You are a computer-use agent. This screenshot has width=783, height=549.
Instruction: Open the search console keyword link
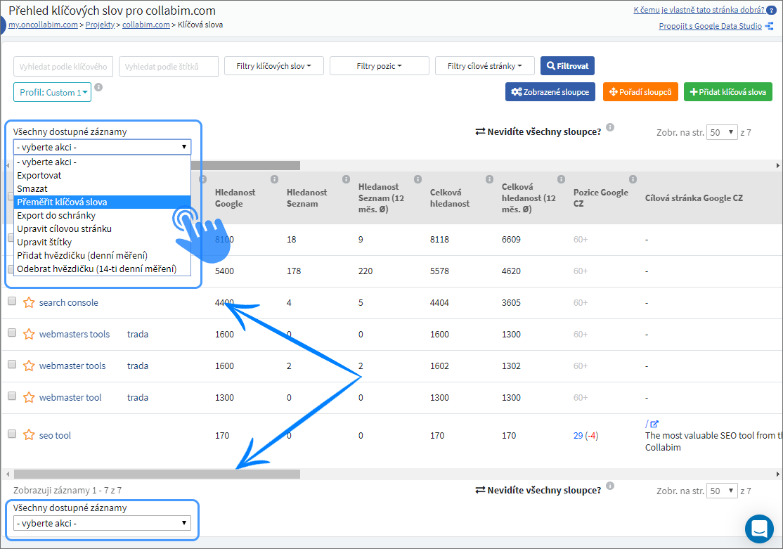(x=69, y=303)
